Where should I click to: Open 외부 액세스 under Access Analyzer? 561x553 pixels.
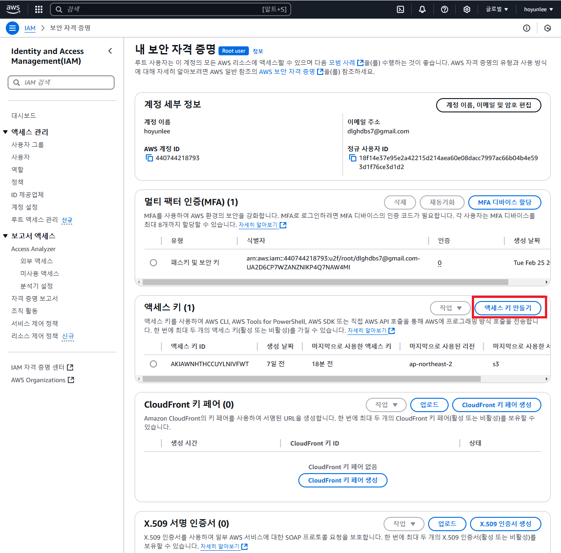[x=37, y=261]
